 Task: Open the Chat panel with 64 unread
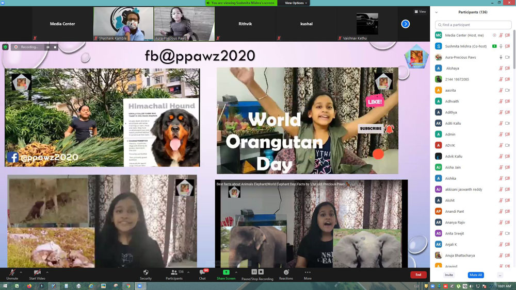[203, 274]
